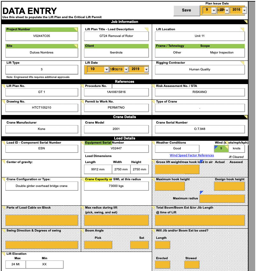260x271 pixels.
Task: Click the Save button
Action: [186, 10]
